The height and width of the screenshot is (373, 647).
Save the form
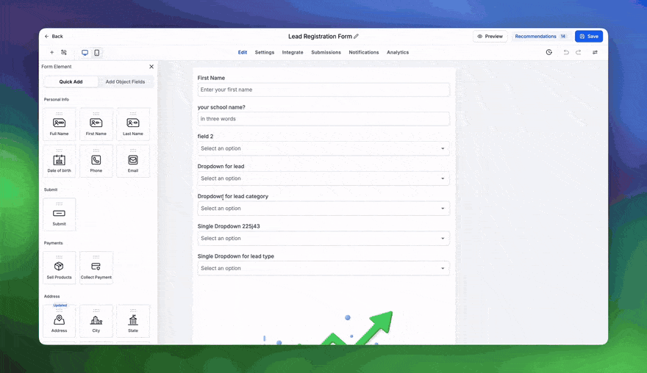point(589,36)
